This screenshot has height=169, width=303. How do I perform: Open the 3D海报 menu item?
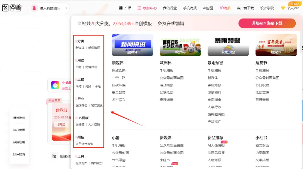coord(225,8)
